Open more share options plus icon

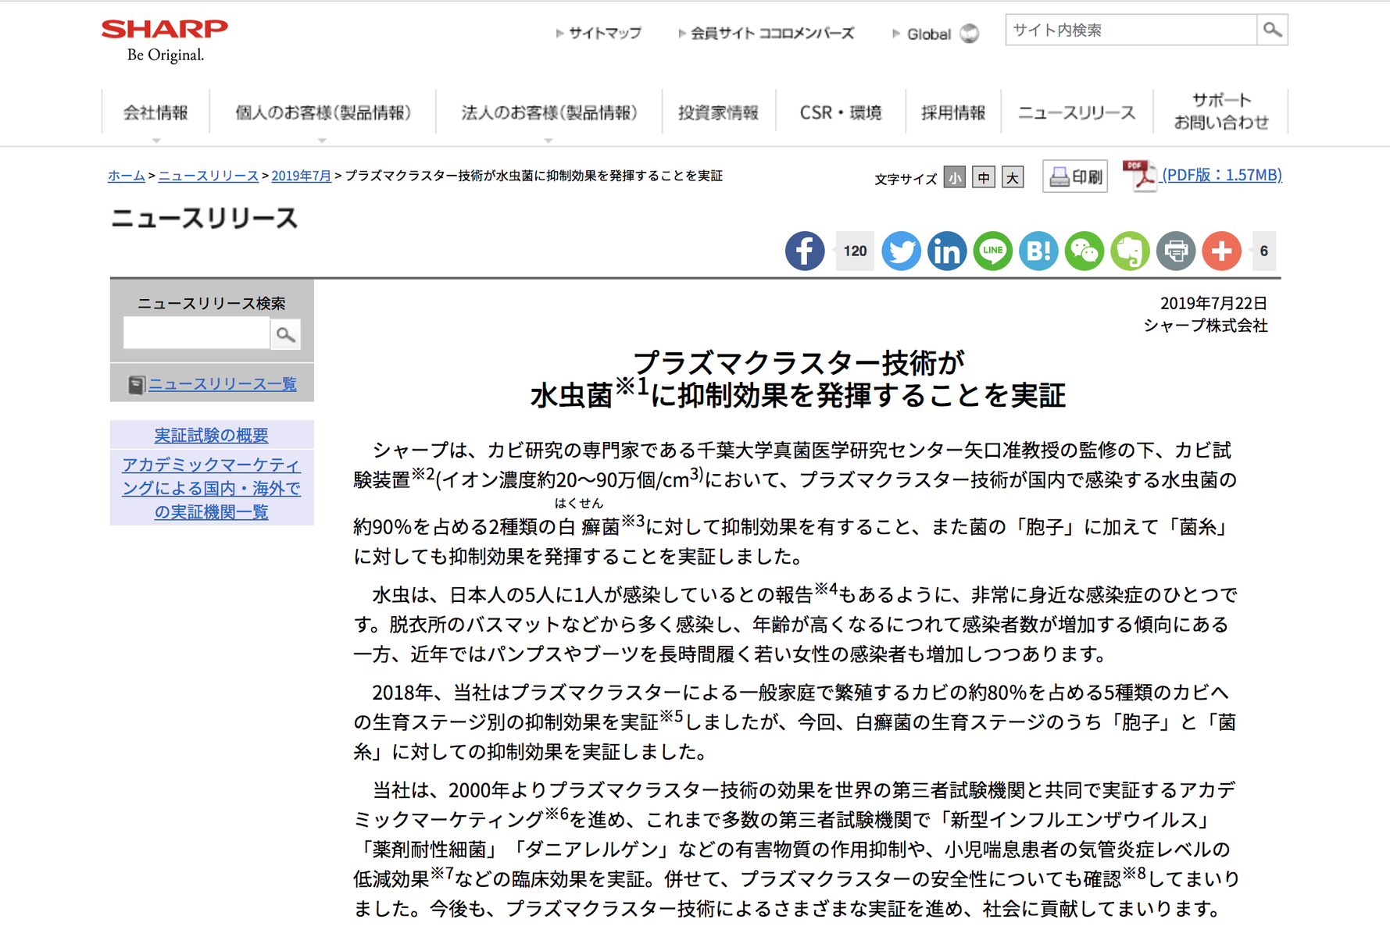1222,251
